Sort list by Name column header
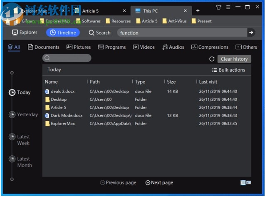This screenshot has height=197, width=265. pyautogui.click(x=51, y=82)
